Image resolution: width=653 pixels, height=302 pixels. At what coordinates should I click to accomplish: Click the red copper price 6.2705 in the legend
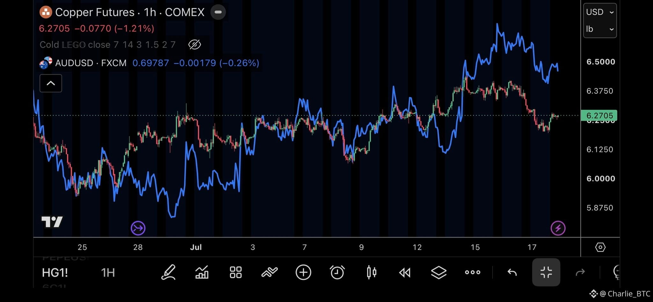[54, 28]
